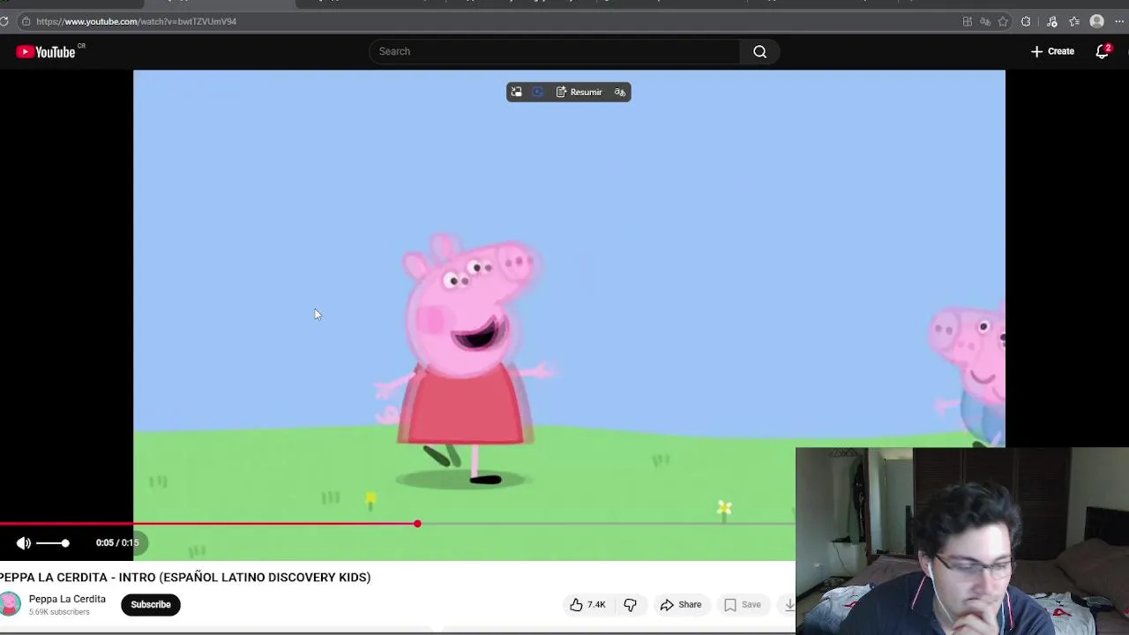Screen dimensions: 1129x635
Task: Open the Peppa La Cerdita channel name link
Action: pyautogui.click(x=67, y=599)
